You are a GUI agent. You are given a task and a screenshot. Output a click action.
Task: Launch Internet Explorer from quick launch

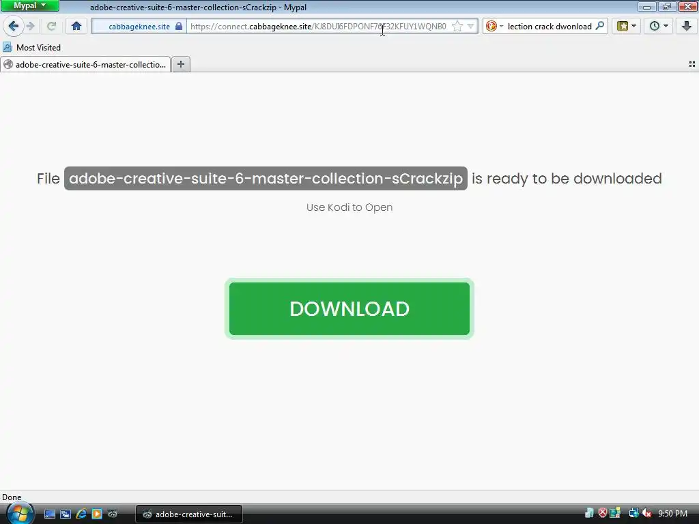[81, 514]
